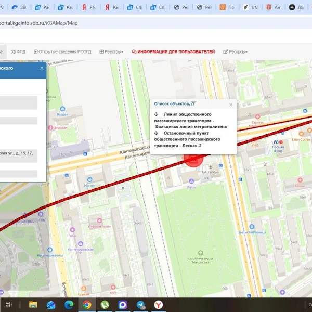
Task: Click the ПСКБ map marker
Action: click(x=41, y=214)
